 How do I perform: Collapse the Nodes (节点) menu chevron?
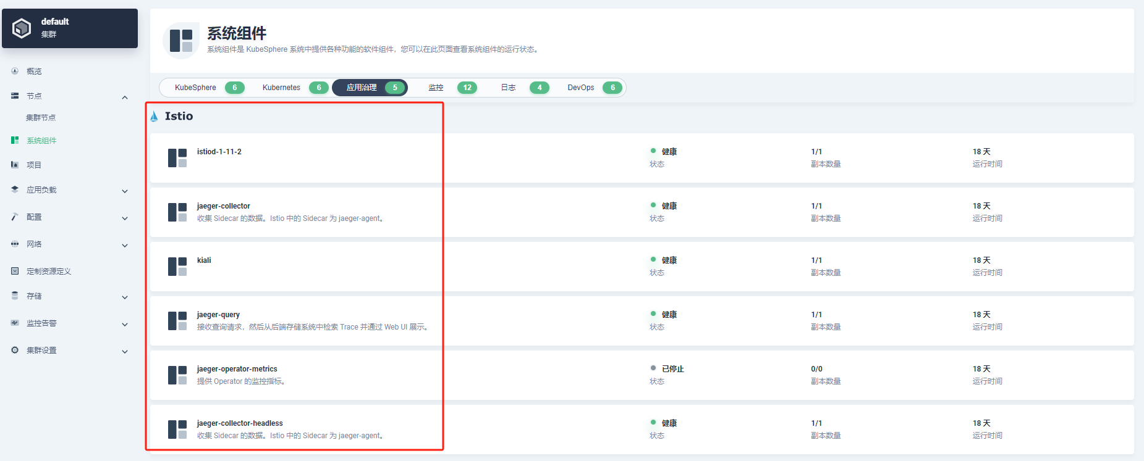point(125,97)
